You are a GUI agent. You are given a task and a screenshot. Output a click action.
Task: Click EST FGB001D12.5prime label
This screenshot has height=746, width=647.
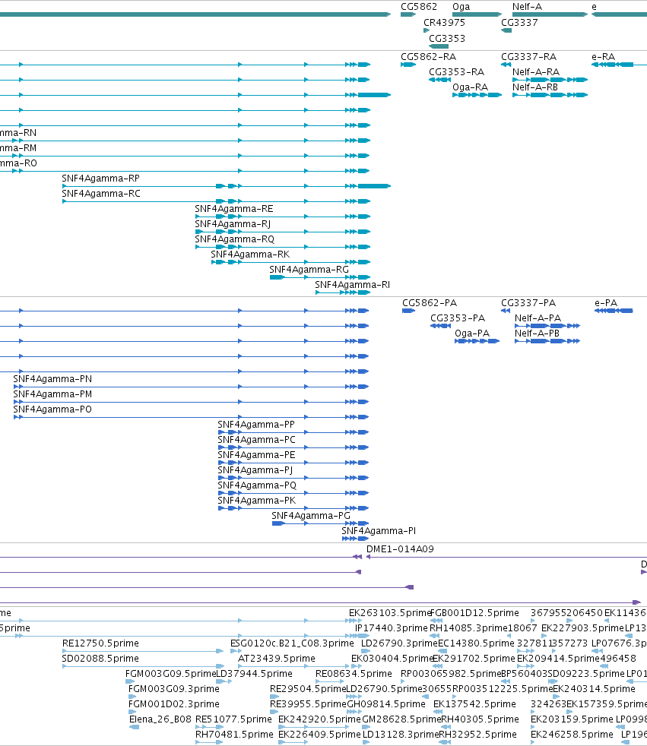pyautogui.click(x=474, y=613)
